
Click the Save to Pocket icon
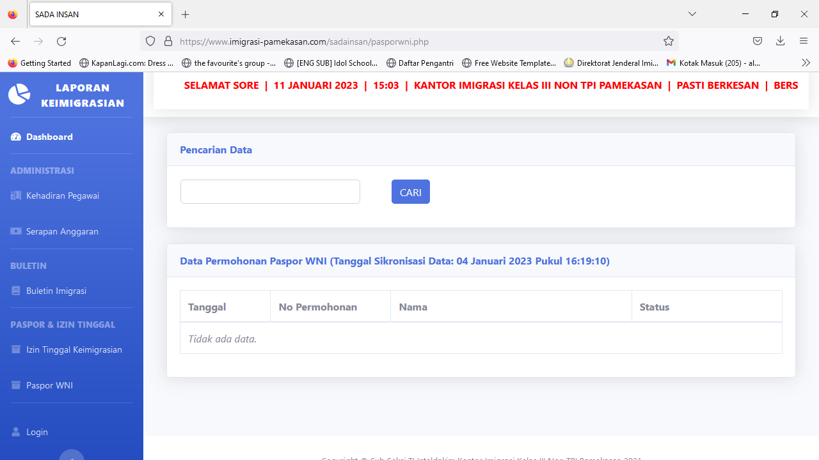click(757, 42)
